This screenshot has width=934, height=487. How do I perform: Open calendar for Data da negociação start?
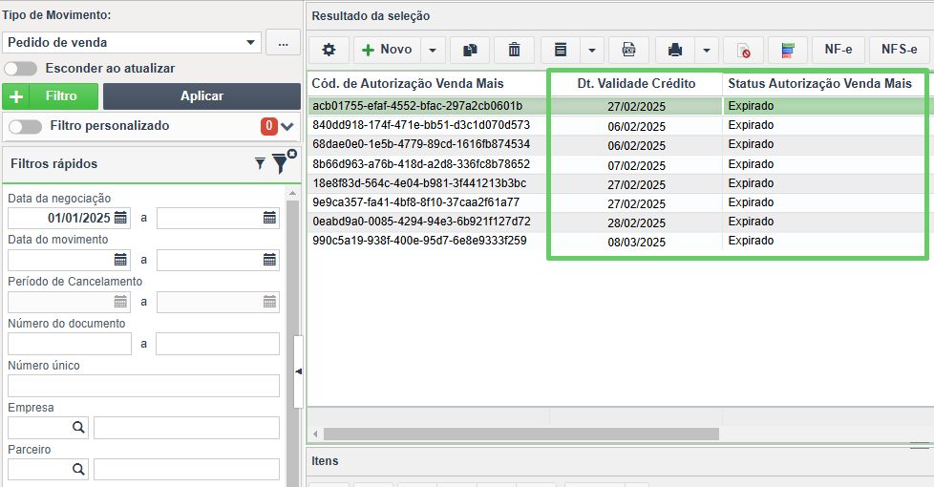pos(121,218)
